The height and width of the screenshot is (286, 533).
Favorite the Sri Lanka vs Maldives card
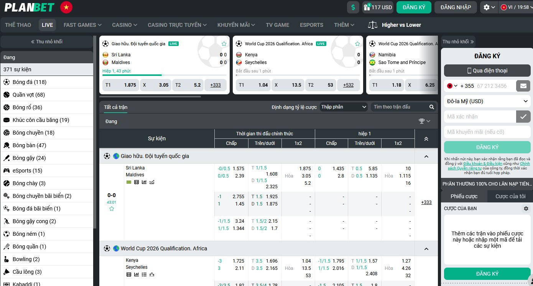tap(224, 44)
